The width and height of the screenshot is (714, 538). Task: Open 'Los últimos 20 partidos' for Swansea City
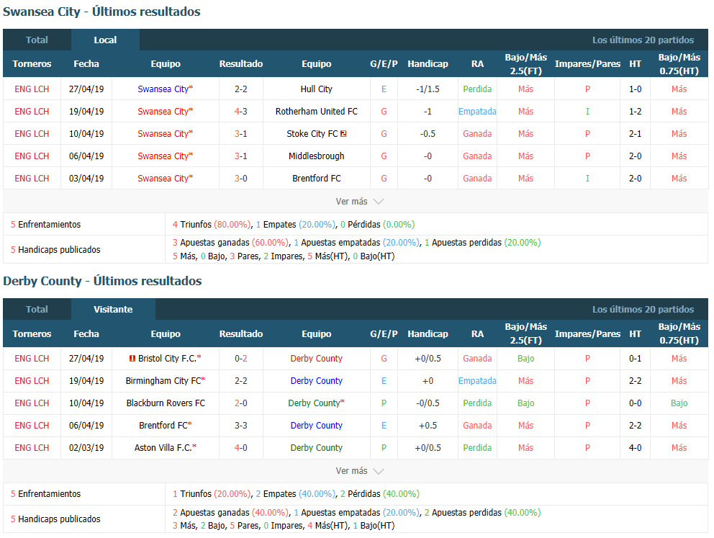(643, 40)
